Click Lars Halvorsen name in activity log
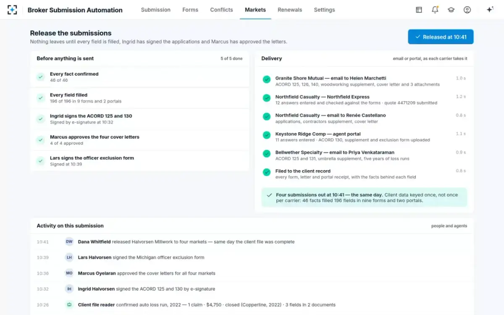This screenshot has width=504, height=315. (x=94, y=257)
